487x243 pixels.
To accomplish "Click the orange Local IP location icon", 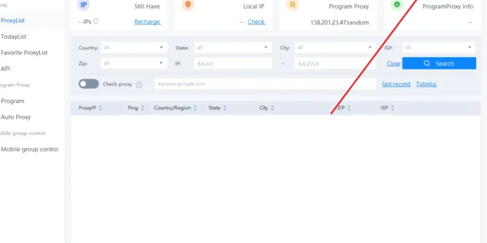I will point(188,5).
